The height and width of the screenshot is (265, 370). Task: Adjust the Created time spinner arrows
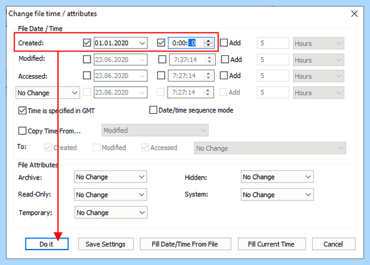tap(208, 43)
